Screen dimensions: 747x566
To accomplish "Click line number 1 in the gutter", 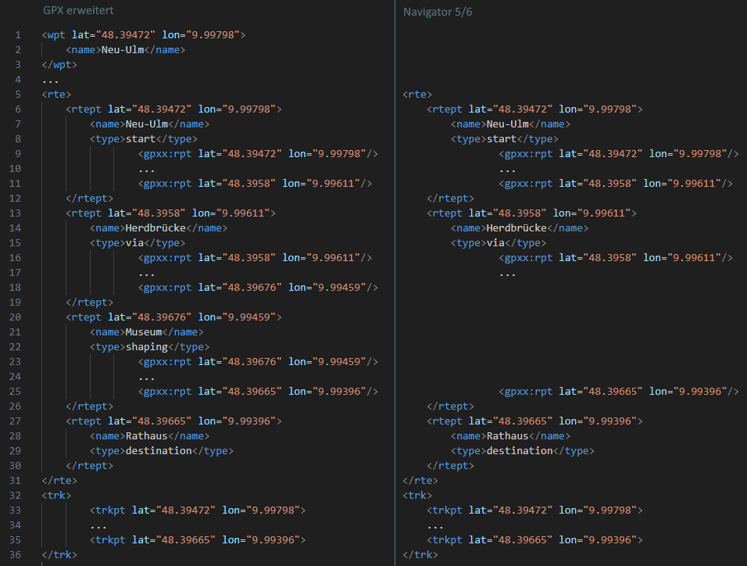I will pyautogui.click(x=17, y=35).
